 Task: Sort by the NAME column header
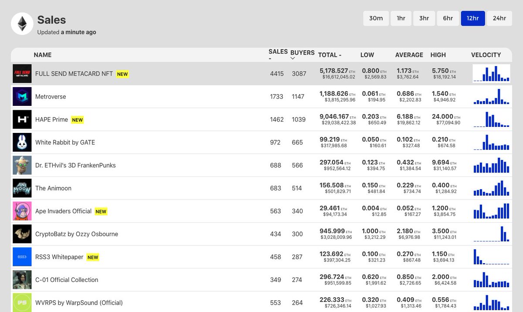pyautogui.click(x=43, y=55)
